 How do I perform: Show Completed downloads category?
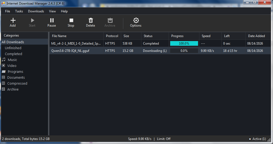pyautogui.click(x=13, y=54)
